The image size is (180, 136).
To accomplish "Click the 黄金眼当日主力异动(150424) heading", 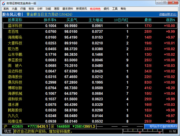I will coord(49,14).
